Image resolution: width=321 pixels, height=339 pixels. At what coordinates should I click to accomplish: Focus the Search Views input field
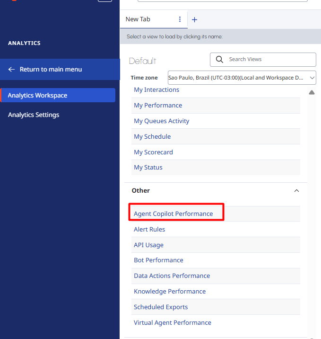click(263, 60)
